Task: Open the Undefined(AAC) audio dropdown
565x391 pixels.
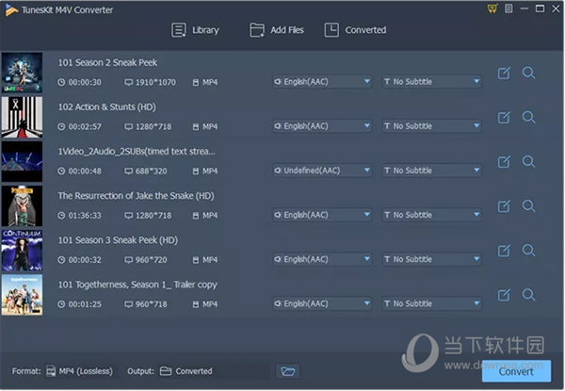Action: 322,171
